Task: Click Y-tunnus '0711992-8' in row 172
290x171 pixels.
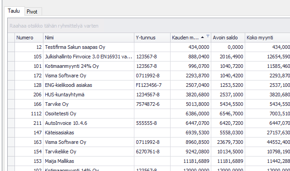Action: tap(152, 76)
